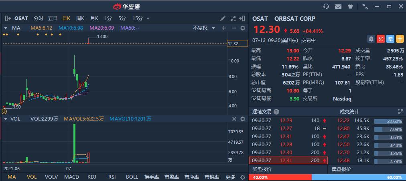406x181 pixels.
Task: Expand the trade statistics panel
Action: [x=400, y=112]
